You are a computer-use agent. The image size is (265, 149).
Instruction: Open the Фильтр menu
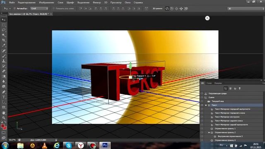click(x=96, y=2)
